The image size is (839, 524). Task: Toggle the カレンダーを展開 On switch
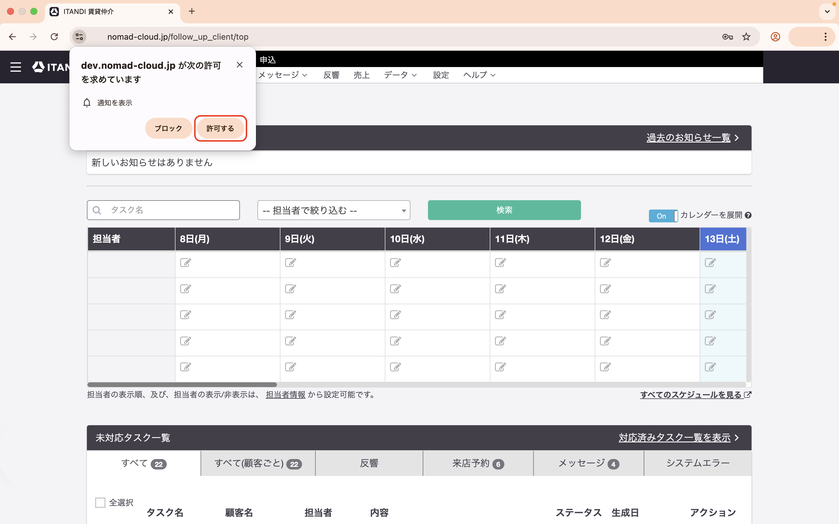[663, 216]
